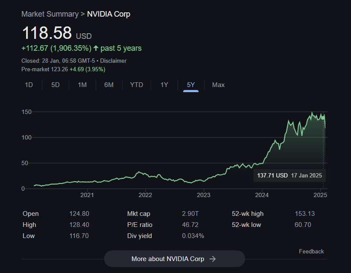Click the 150 y-axis label

coord(26,112)
